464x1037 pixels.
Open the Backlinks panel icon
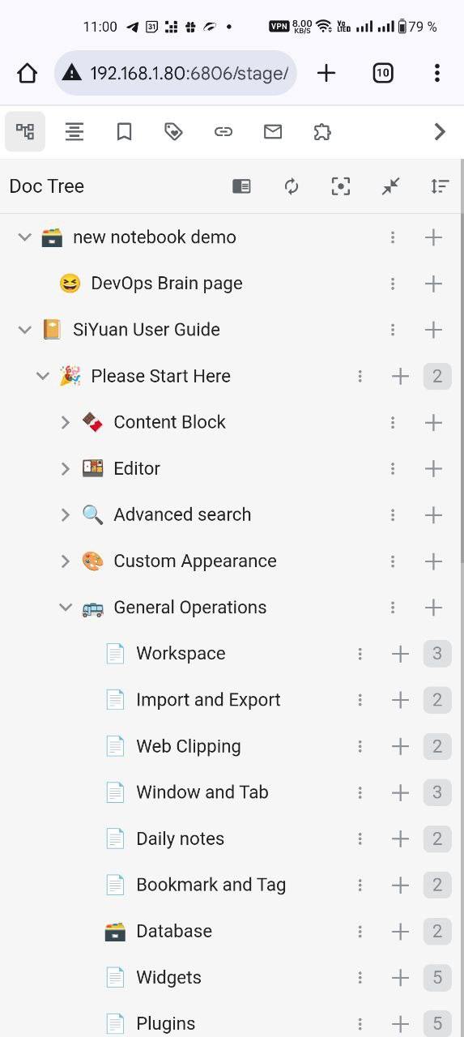pyautogui.click(x=223, y=132)
